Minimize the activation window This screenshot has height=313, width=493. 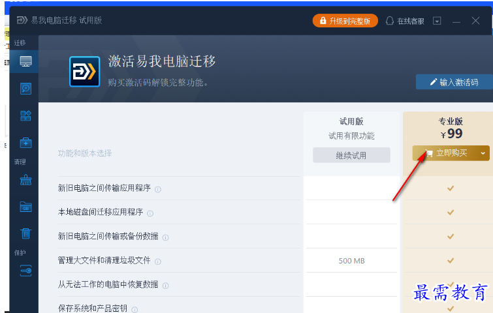[x=456, y=22]
